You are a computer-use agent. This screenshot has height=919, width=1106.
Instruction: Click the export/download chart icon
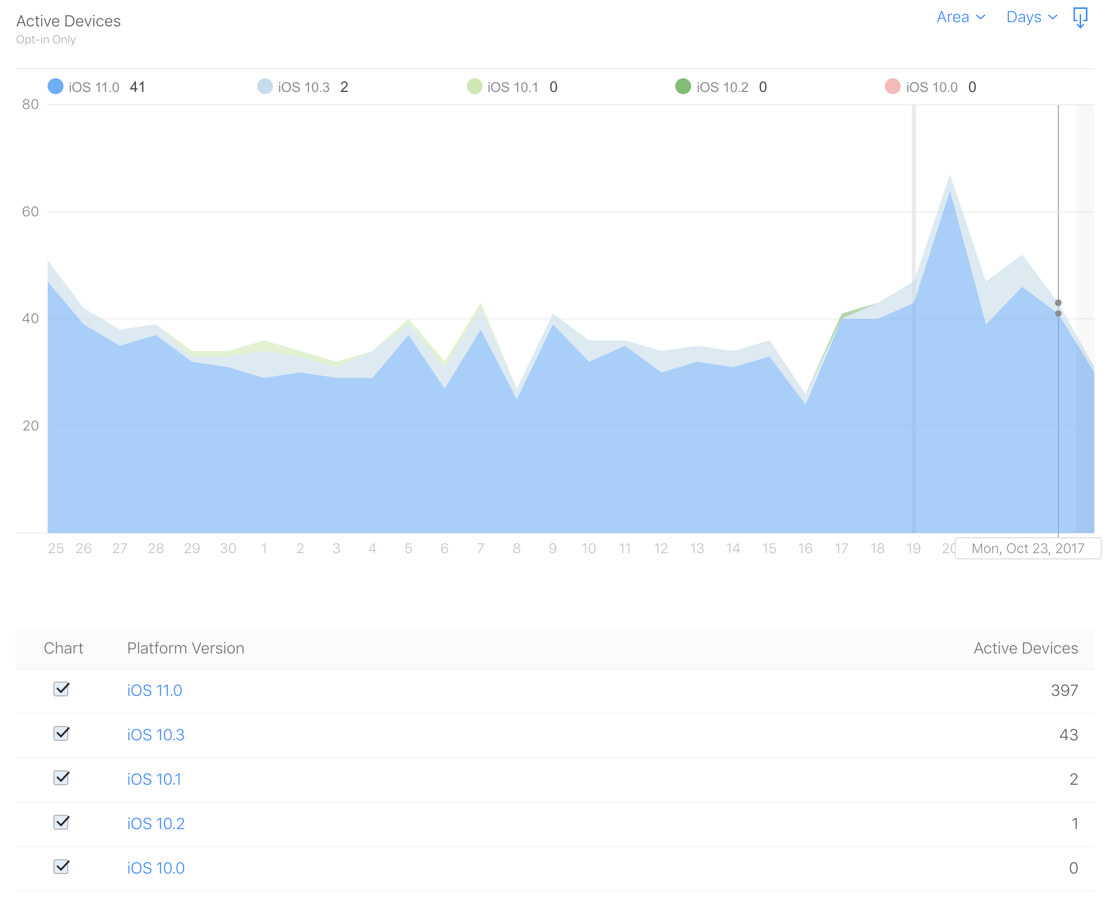tap(1080, 17)
